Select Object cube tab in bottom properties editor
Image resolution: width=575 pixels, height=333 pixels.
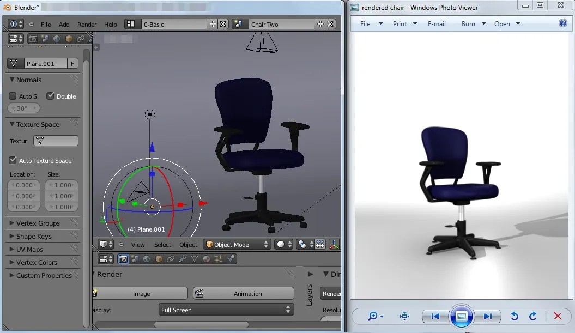click(159, 259)
